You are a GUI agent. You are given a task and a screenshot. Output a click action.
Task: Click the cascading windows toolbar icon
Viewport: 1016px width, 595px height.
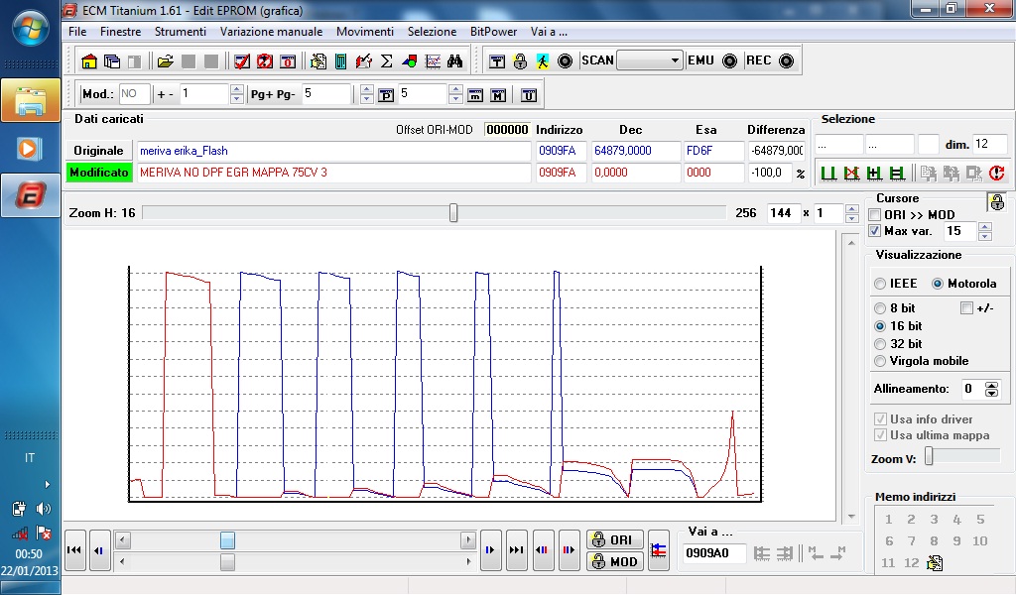click(111, 60)
